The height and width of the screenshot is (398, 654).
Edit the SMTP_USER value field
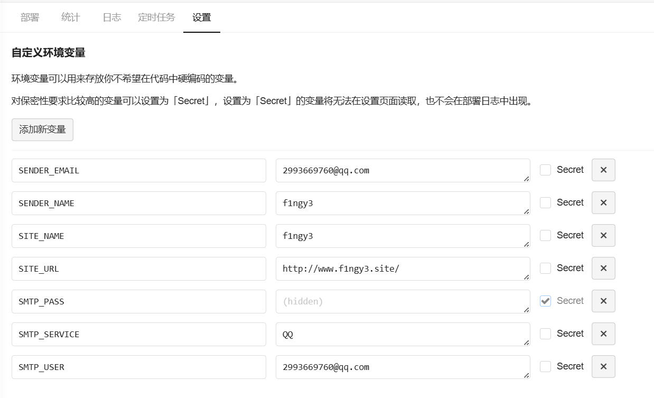pyautogui.click(x=403, y=367)
